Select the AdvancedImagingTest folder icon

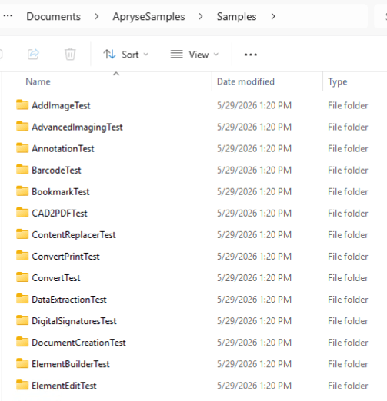pos(22,126)
